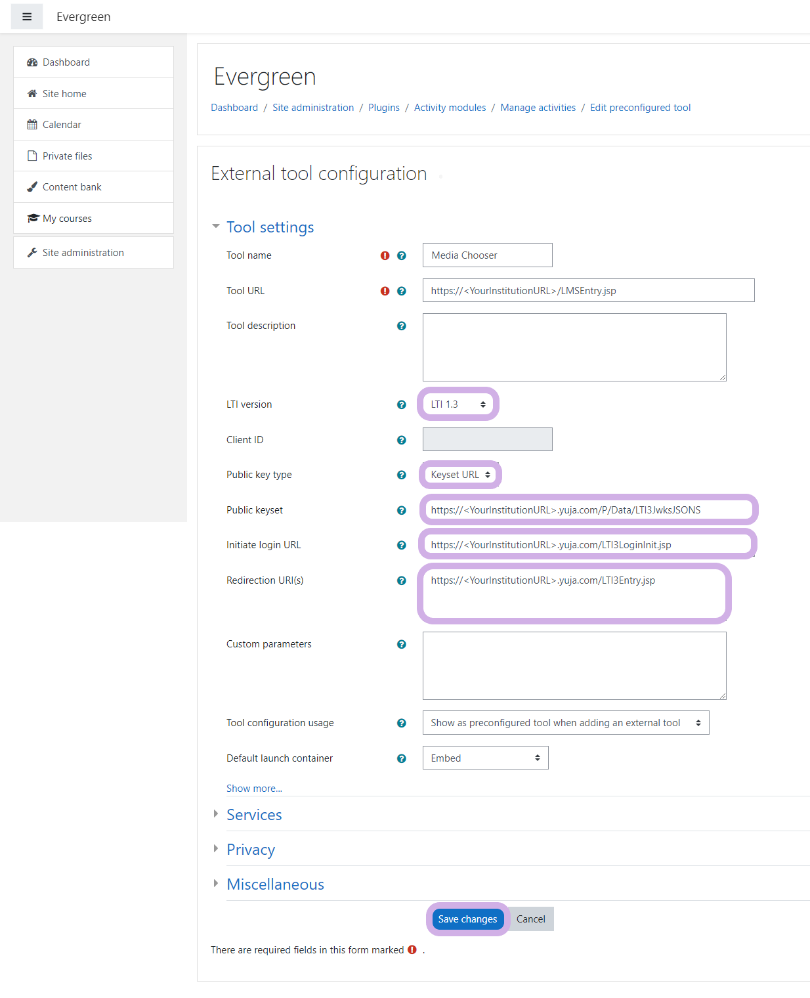Screen dimensions: 810x998
Task: Click help icon for Client ID
Action: [x=402, y=440]
